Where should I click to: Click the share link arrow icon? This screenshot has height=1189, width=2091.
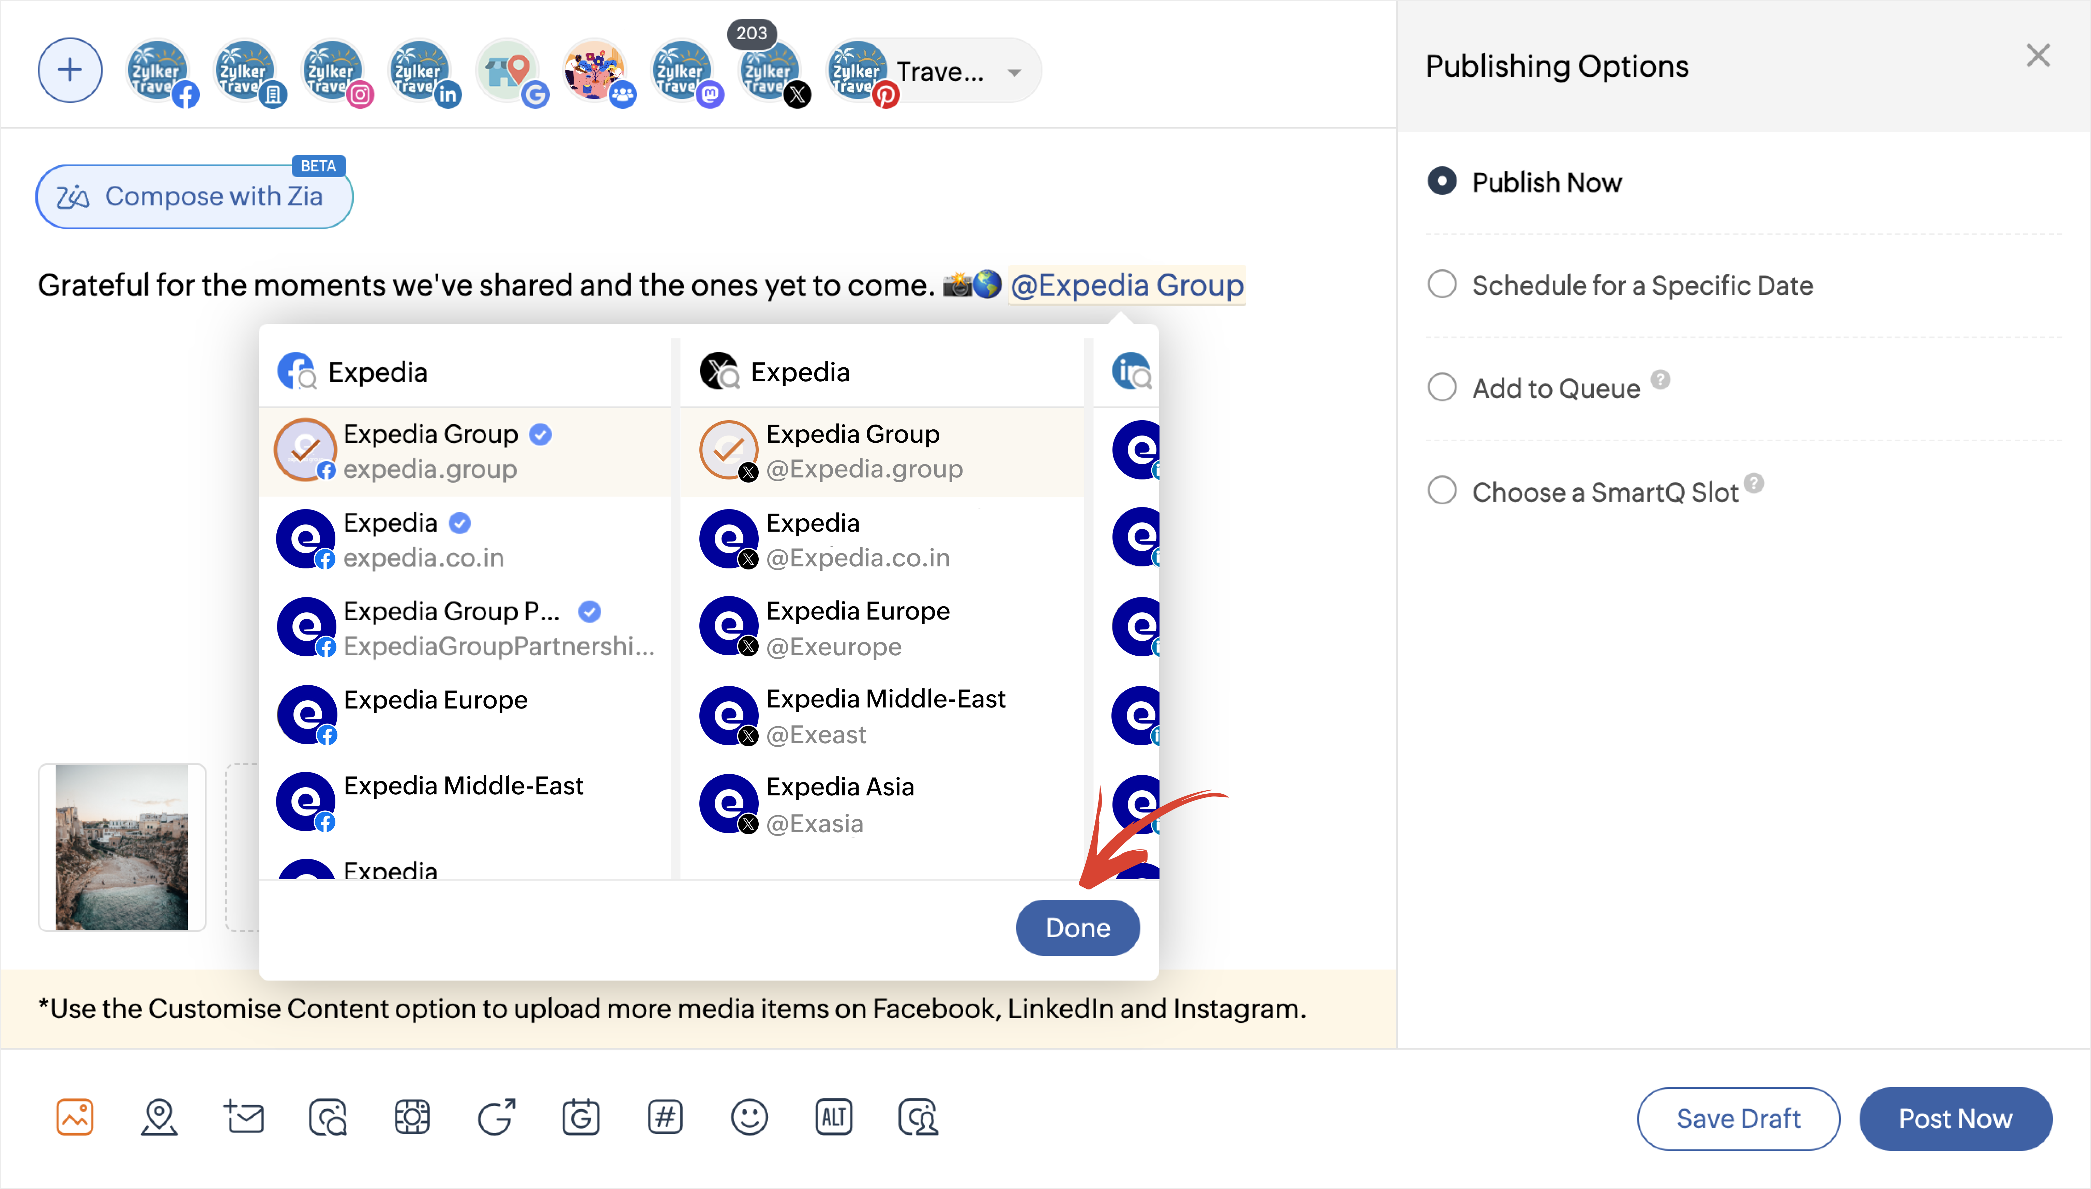point(496,1117)
